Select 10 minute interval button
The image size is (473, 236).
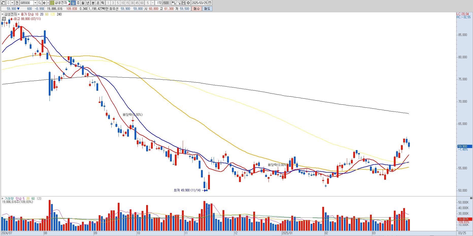click(123, 3)
